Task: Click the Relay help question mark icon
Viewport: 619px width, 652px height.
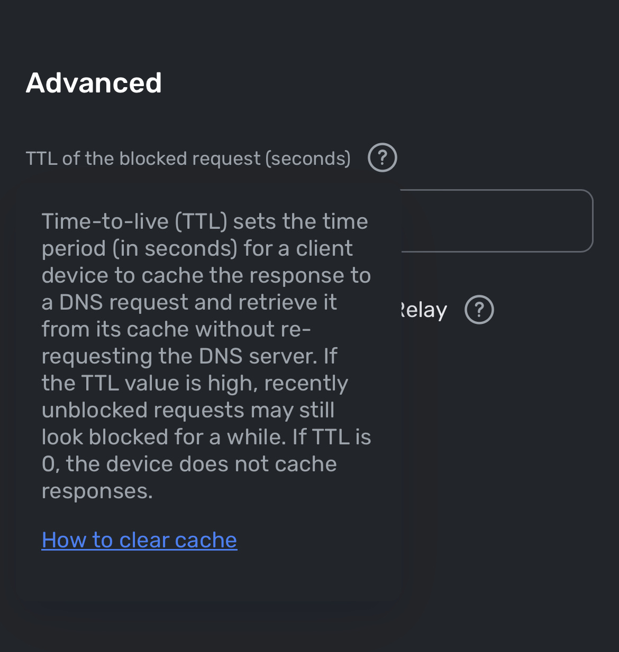Action: [x=479, y=310]
